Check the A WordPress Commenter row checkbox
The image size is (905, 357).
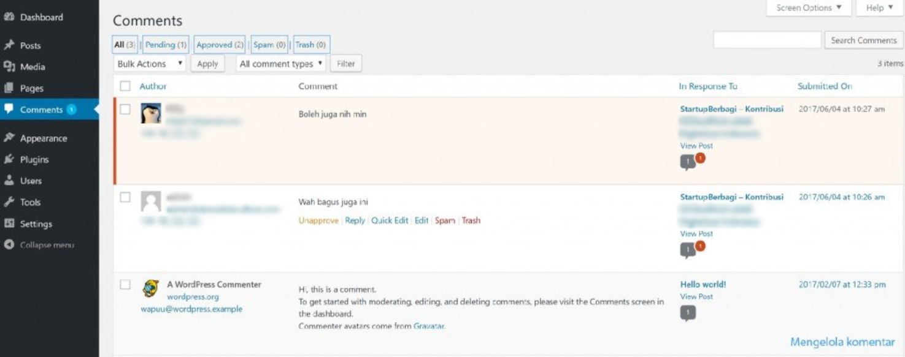(125, 285)
